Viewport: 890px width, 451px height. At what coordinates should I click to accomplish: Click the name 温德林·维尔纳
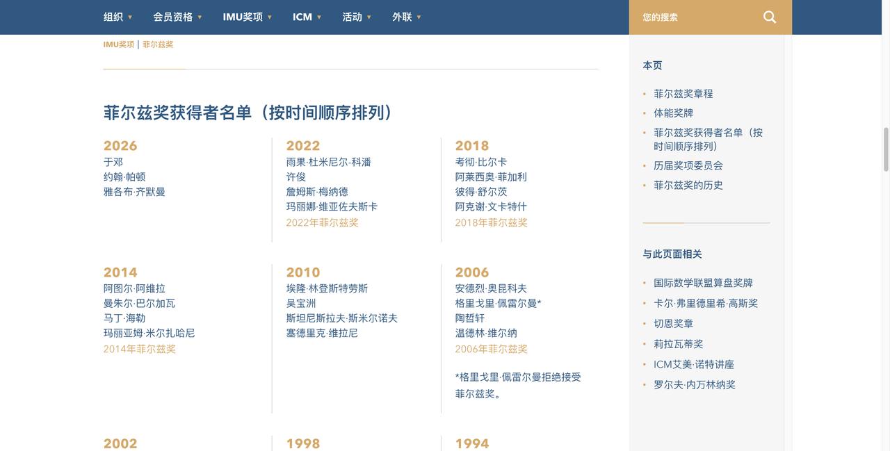point(487,334)
